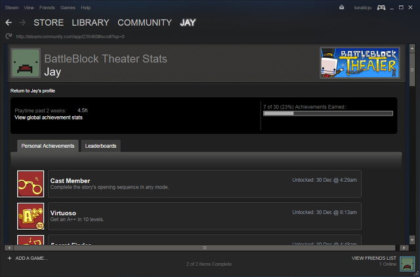Click 'Get an A++ in 10 levels.' description
Screen dimensions: 420x277
pyautogui.click(x=77, y=219)
